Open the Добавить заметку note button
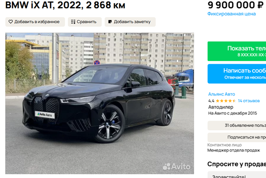266x178 pixels. pyautogui.click(x=130, y=22)
